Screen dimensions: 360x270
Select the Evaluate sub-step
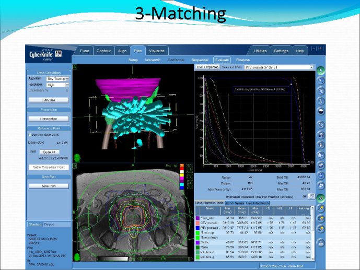[x=222, y=60]
